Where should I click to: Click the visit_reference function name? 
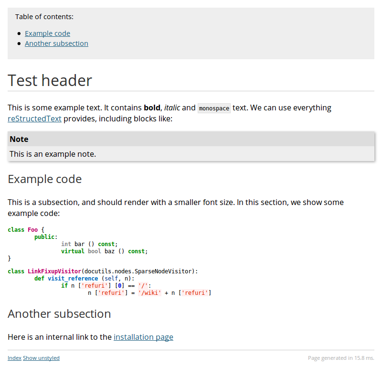click(x=73, y=279)
